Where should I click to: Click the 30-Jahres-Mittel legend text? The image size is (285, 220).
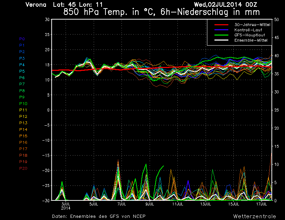tap(252, 25)
